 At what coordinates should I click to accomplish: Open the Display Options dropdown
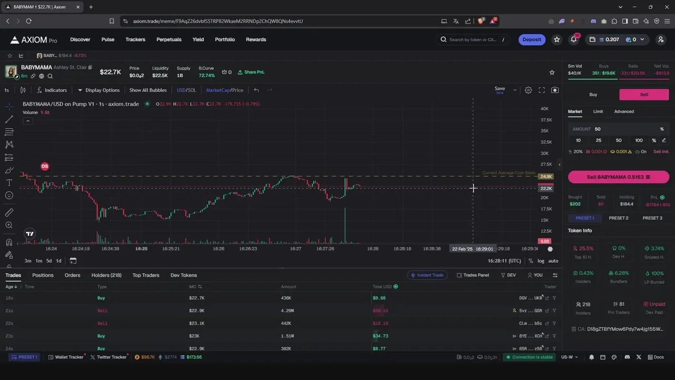pos(99,90)
